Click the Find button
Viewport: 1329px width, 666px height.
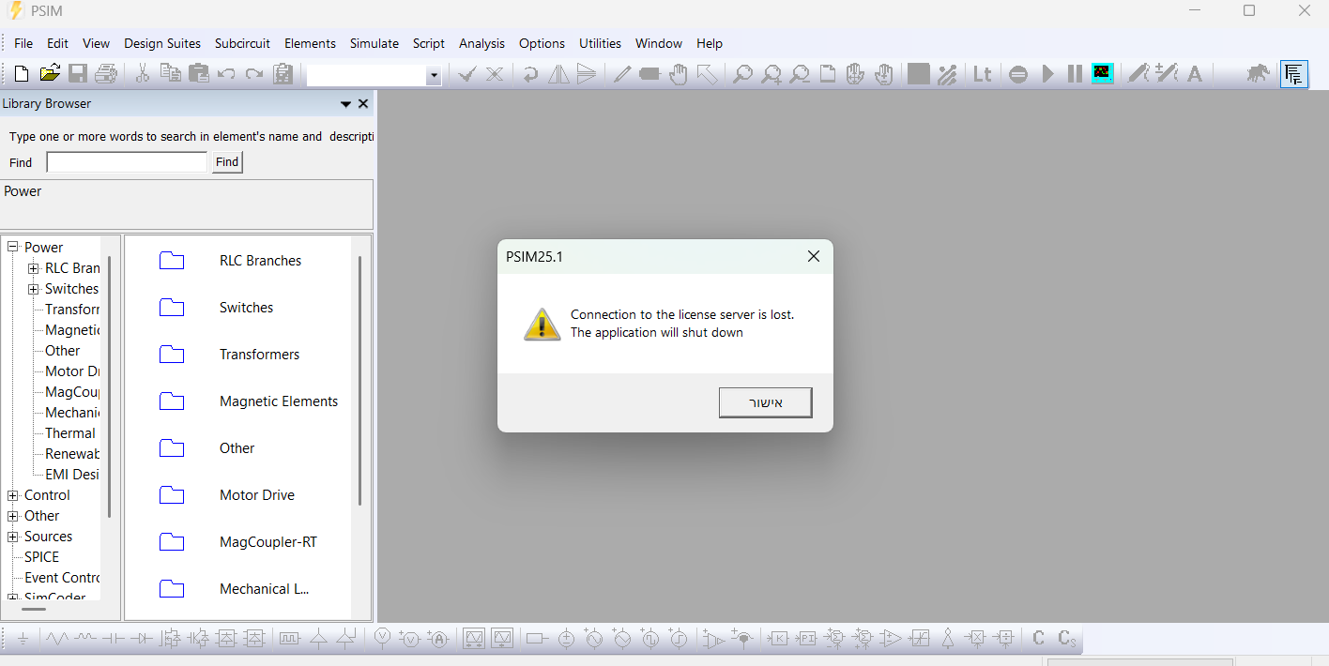(227, 162)
